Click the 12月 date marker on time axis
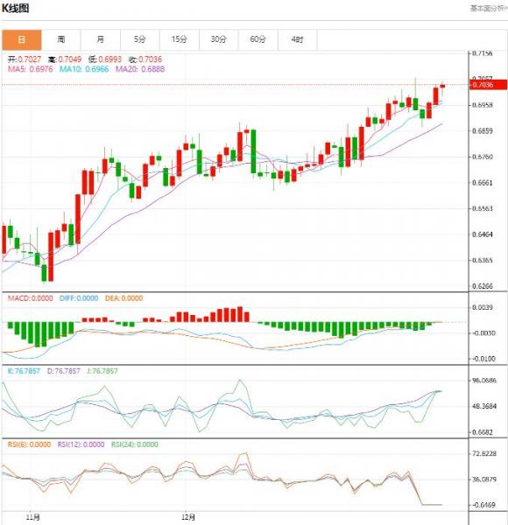The height and width of the screenshot is (525, 508). pos(188,517)
